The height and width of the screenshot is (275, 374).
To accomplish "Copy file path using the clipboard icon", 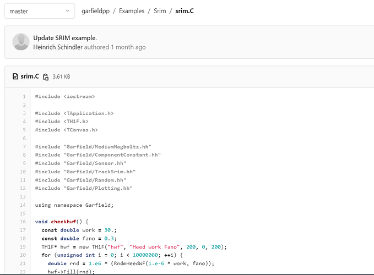I will click(x=46, y=77).
